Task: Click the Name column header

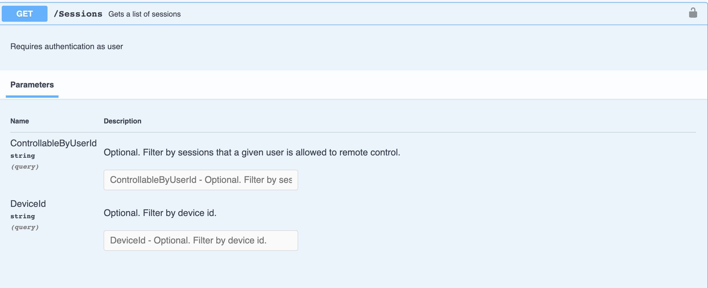Action: [x=19, y=121]
